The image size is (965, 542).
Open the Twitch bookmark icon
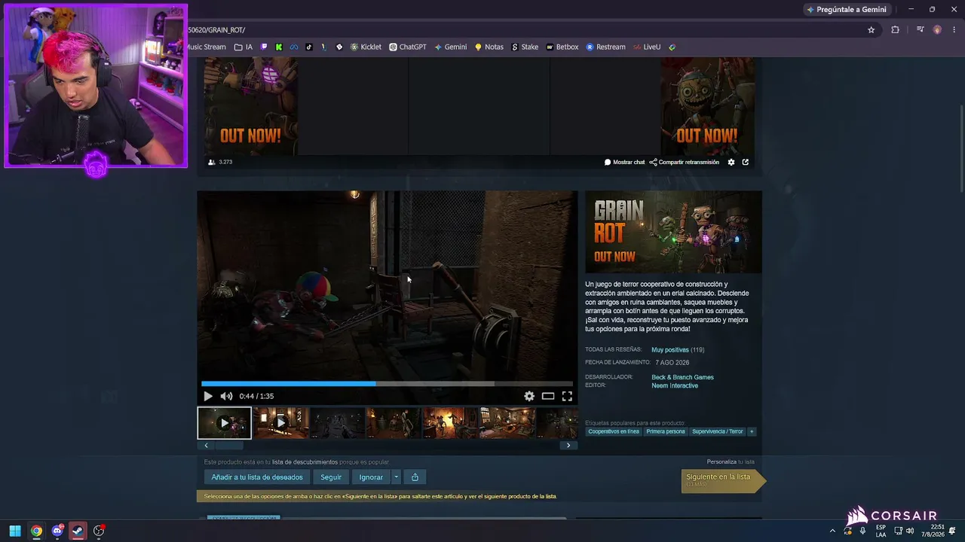tap(264, 47)
